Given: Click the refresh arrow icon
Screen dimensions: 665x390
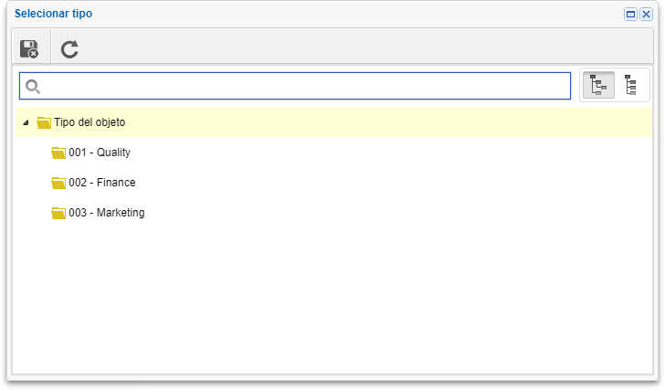Looking at the screenshot, I should (x=69, y=49).
